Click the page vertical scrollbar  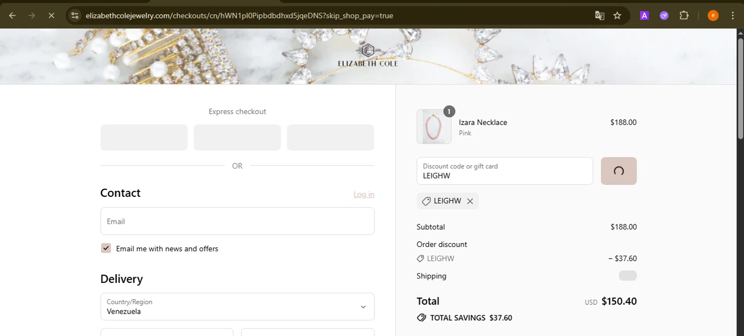click(x=740, y=89)
